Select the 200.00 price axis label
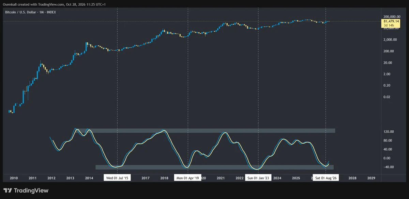409x199 pixels. click(389, 51)
